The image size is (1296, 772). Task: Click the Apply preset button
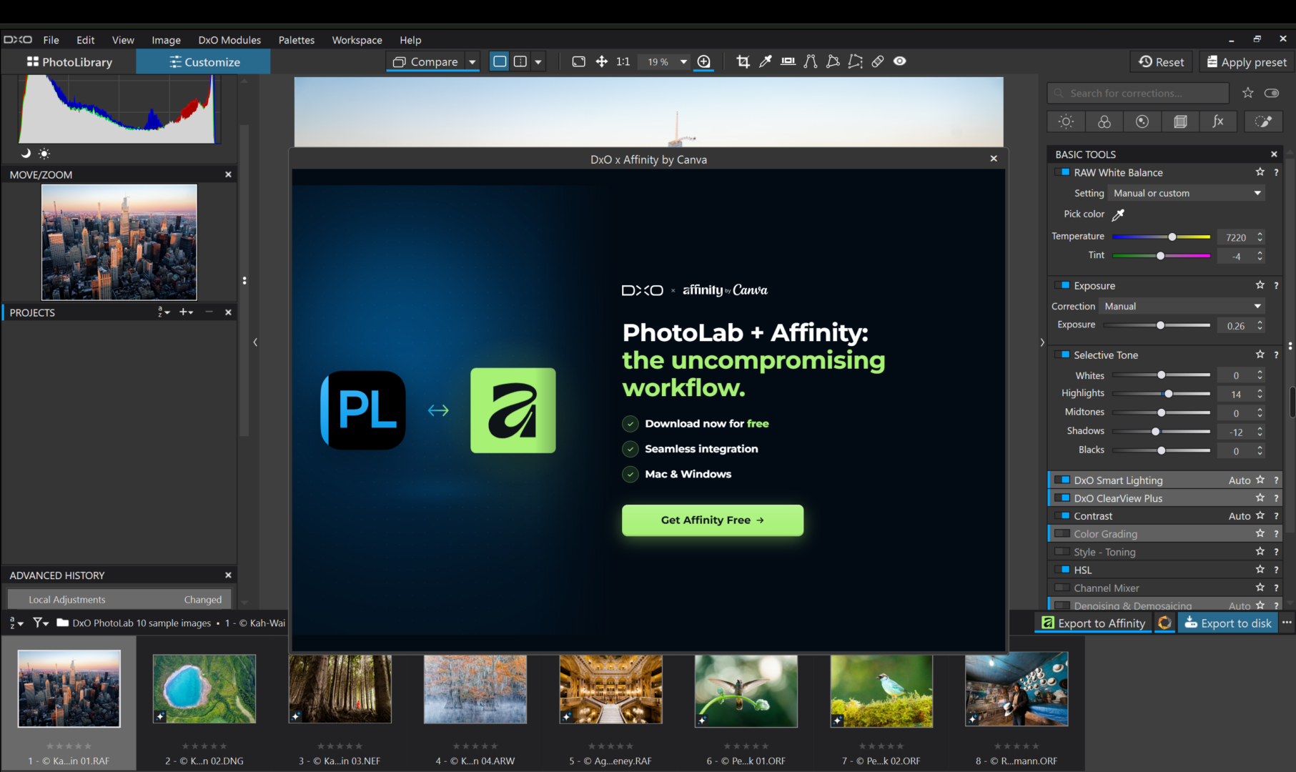click(x=1247, y=62)
